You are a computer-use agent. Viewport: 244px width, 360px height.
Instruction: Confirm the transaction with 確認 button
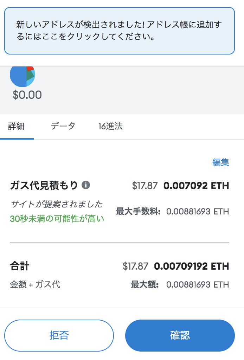(x=180, y=335)
